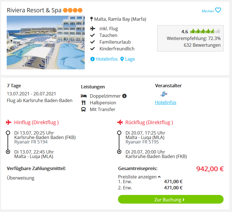Screen dimensions: 232x212
Task: Click the location pin beside Malta, Ramla Bay
Action: pyautogui.click(x=91, y=19)
